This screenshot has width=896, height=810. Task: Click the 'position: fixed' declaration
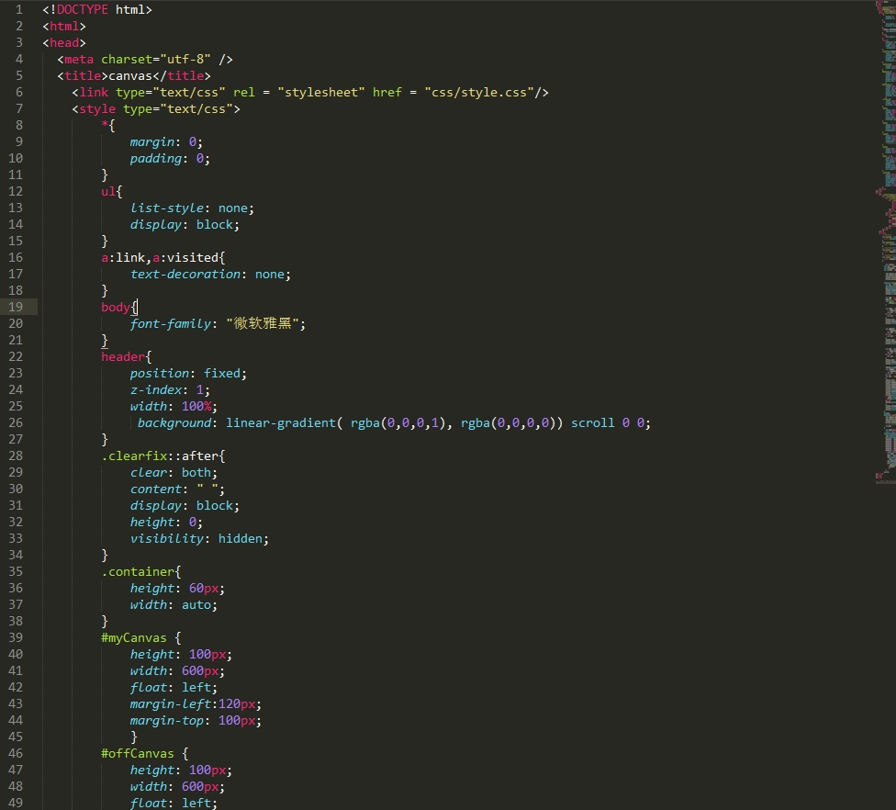click(x=188, y=374)
